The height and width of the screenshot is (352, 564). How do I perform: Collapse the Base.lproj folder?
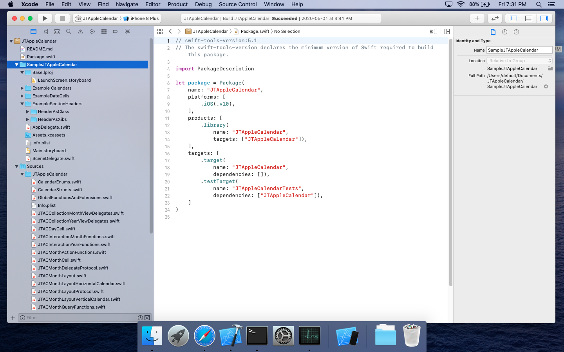[x=22, y=72]
